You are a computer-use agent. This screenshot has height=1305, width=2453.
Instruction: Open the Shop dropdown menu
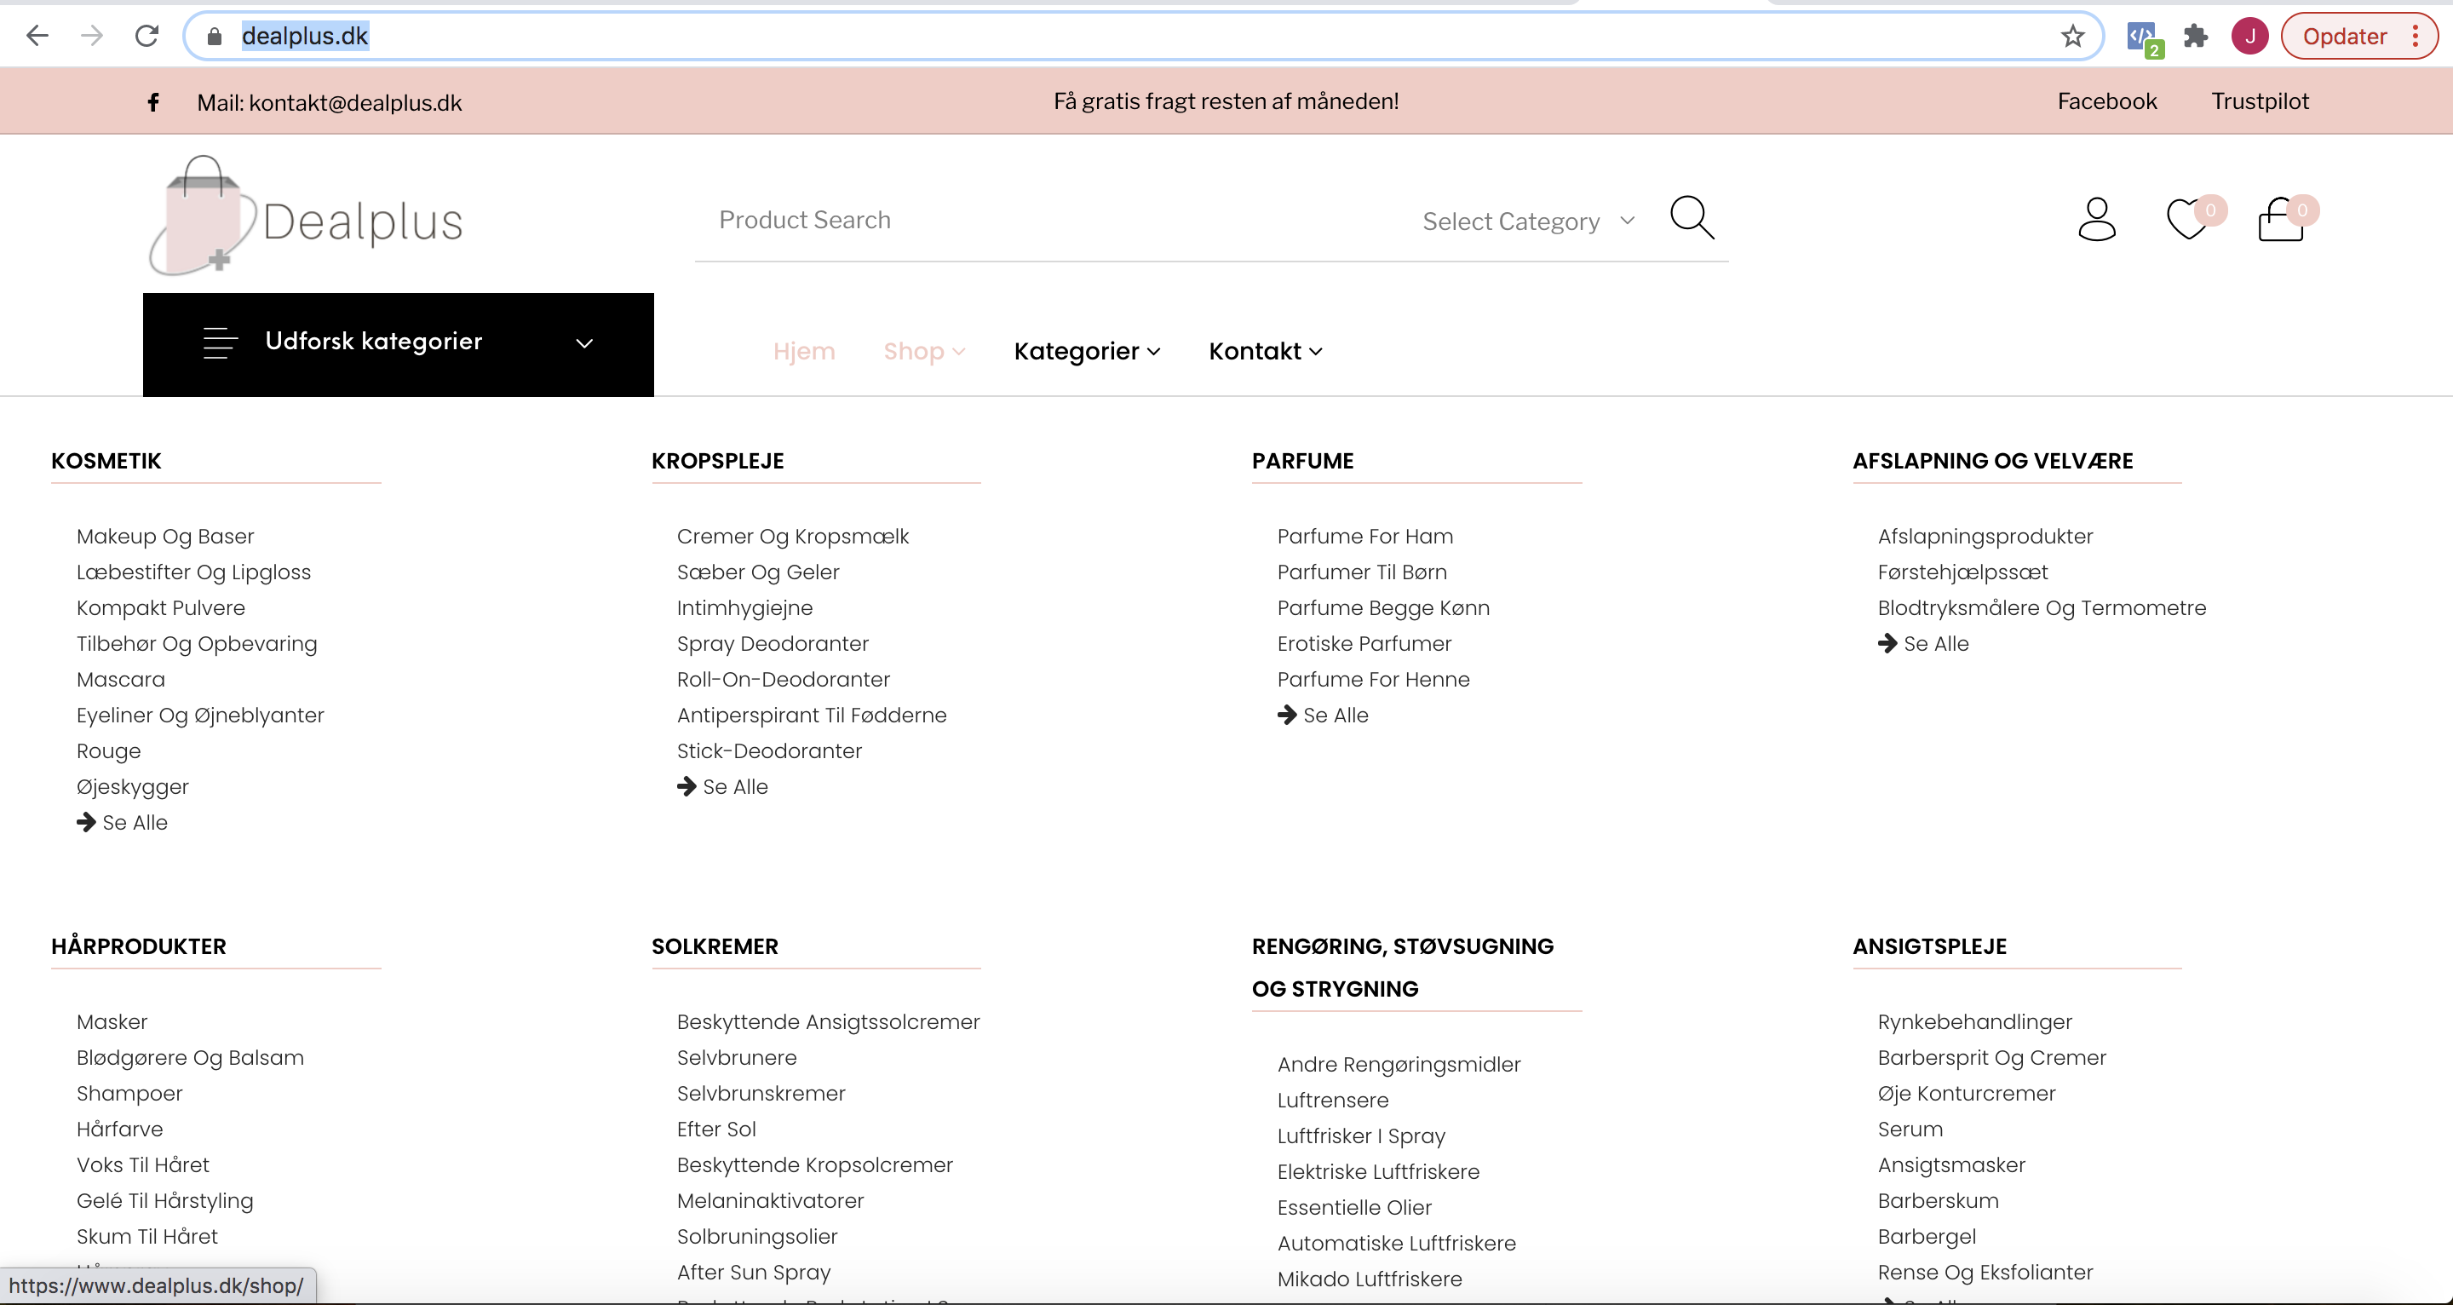pos(923,352)
